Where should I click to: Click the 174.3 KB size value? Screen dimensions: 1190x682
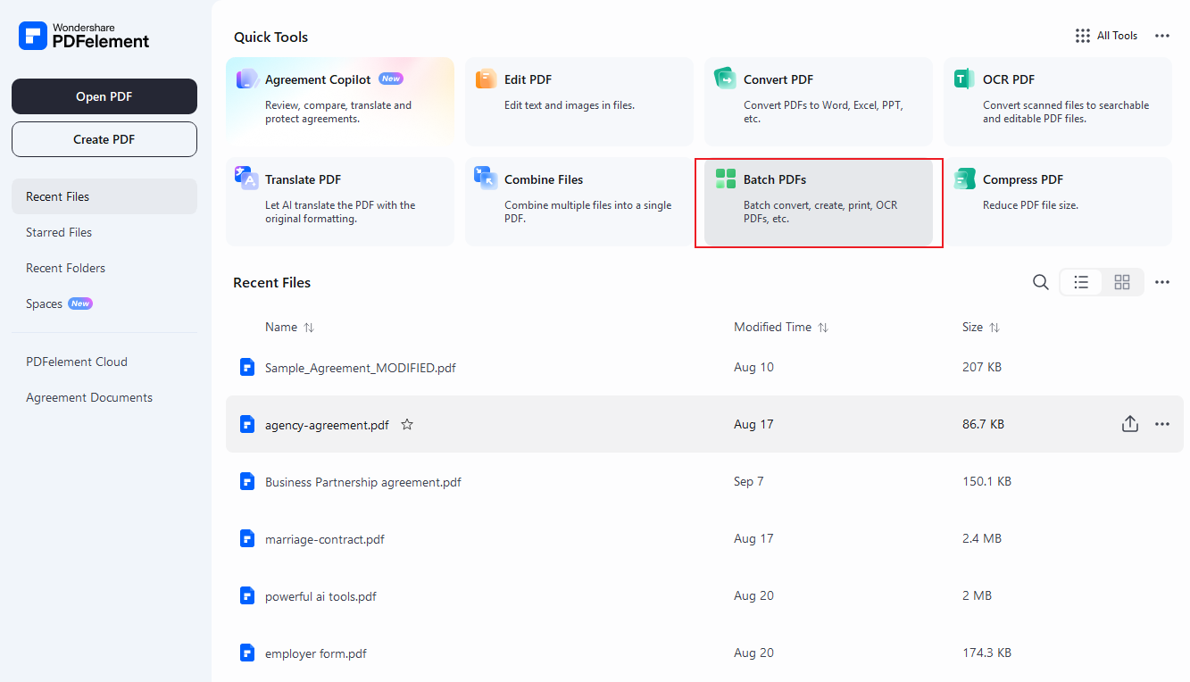point(986,653)
